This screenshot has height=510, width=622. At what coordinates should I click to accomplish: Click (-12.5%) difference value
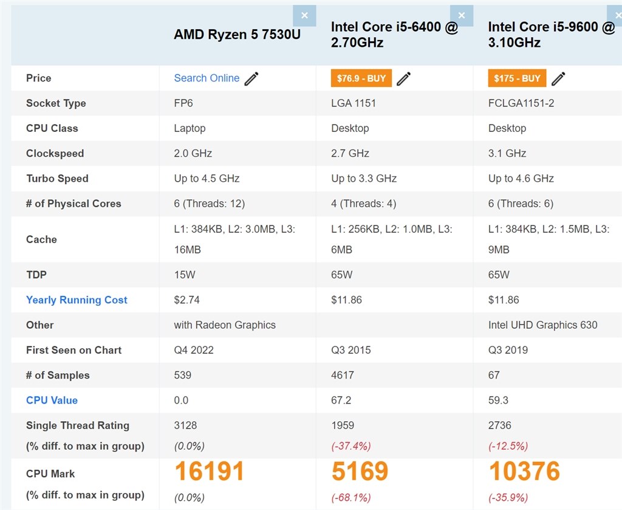tap(508, 446)
